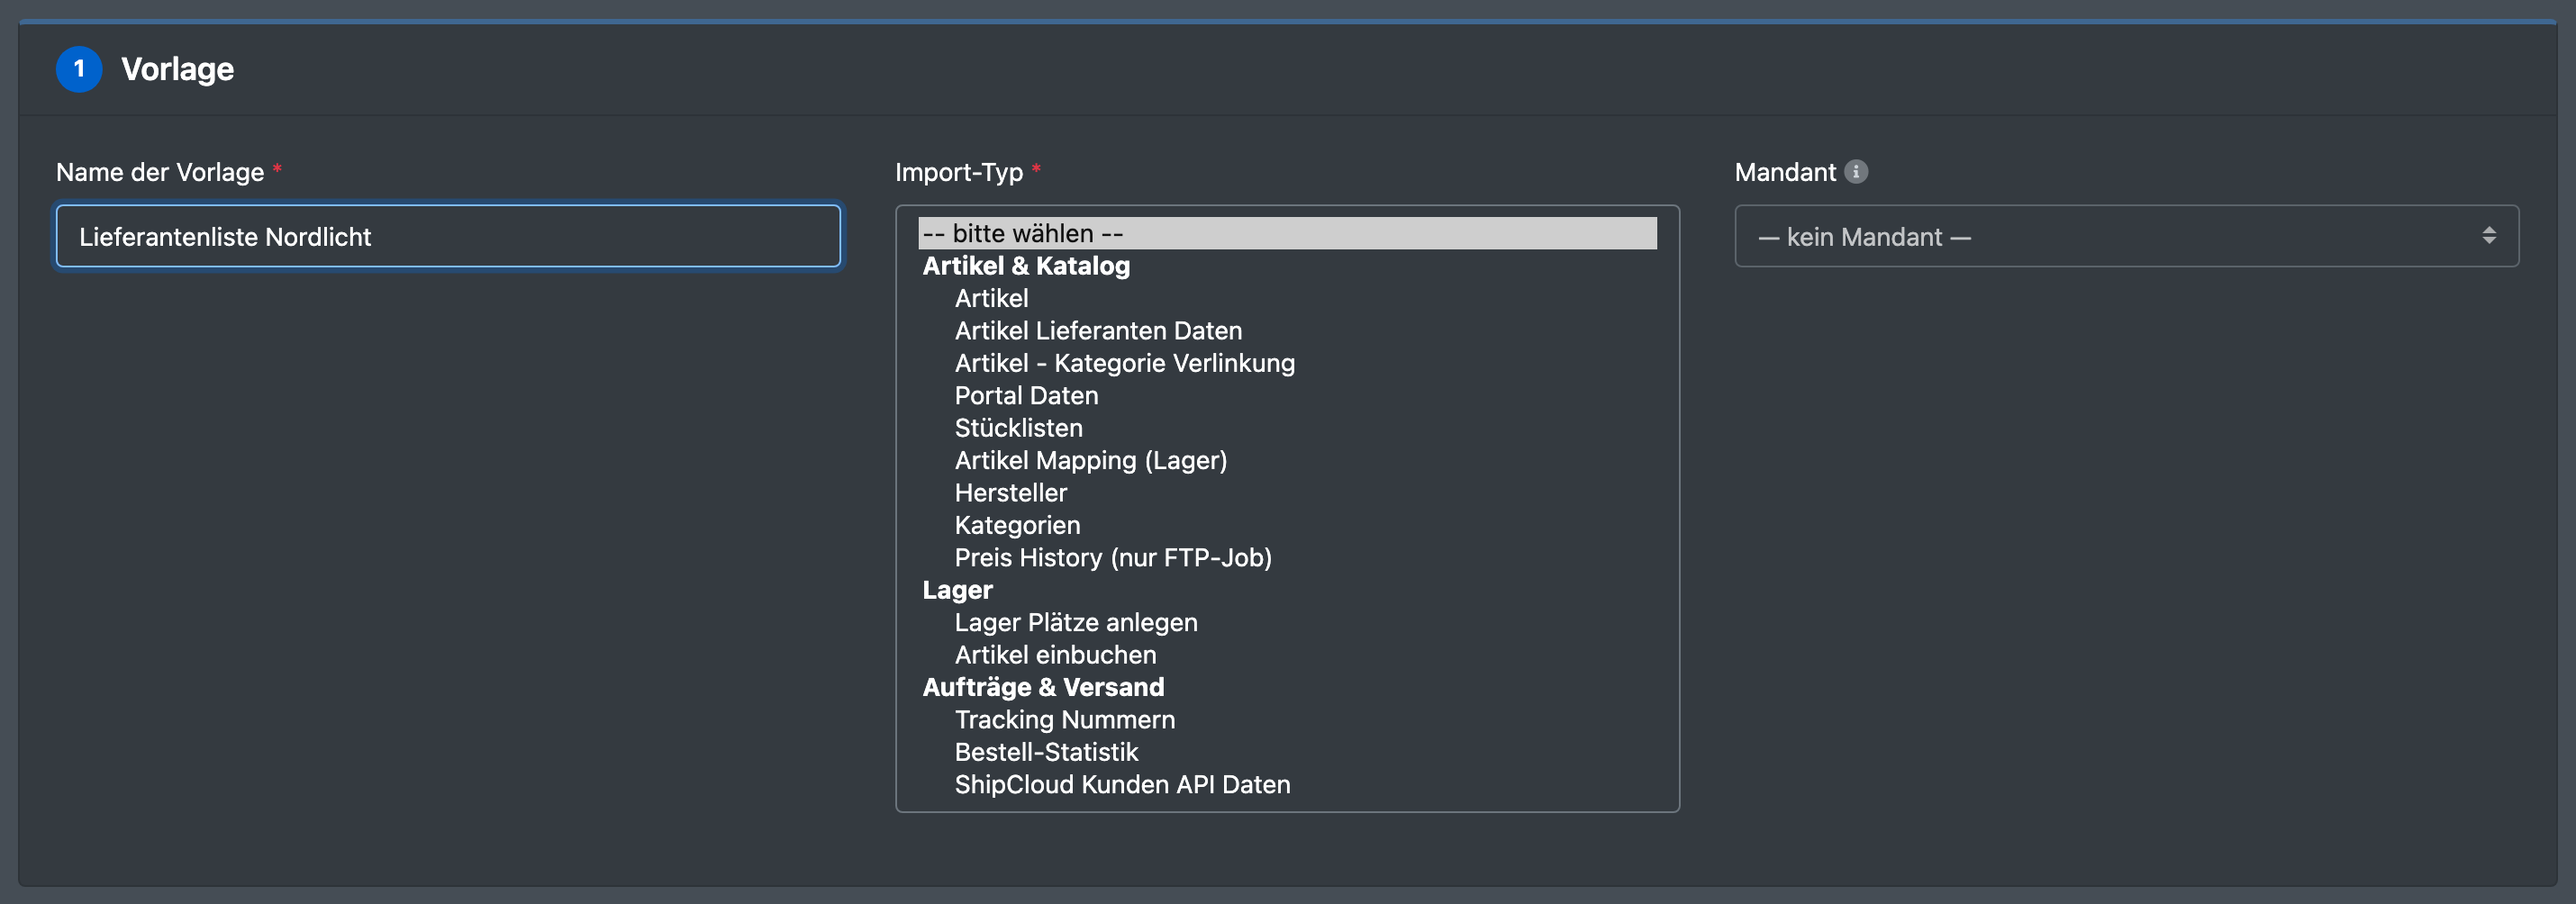Viewport: 2576px width, 904px height.
Task: Click the Mandant info icon
Action: (1856, 171)
